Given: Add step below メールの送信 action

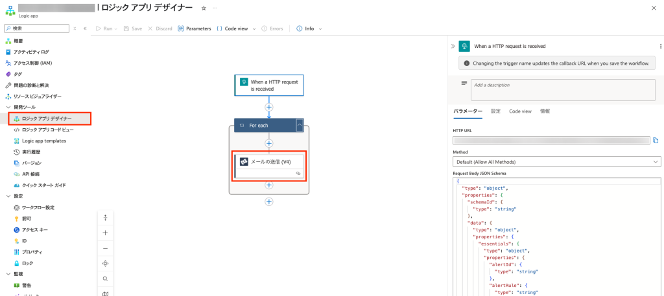Looking at the screenshot, I should 269,185.
